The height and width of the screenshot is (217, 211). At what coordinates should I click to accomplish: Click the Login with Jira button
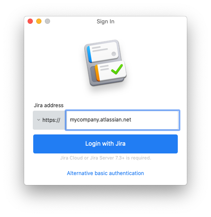105,144
